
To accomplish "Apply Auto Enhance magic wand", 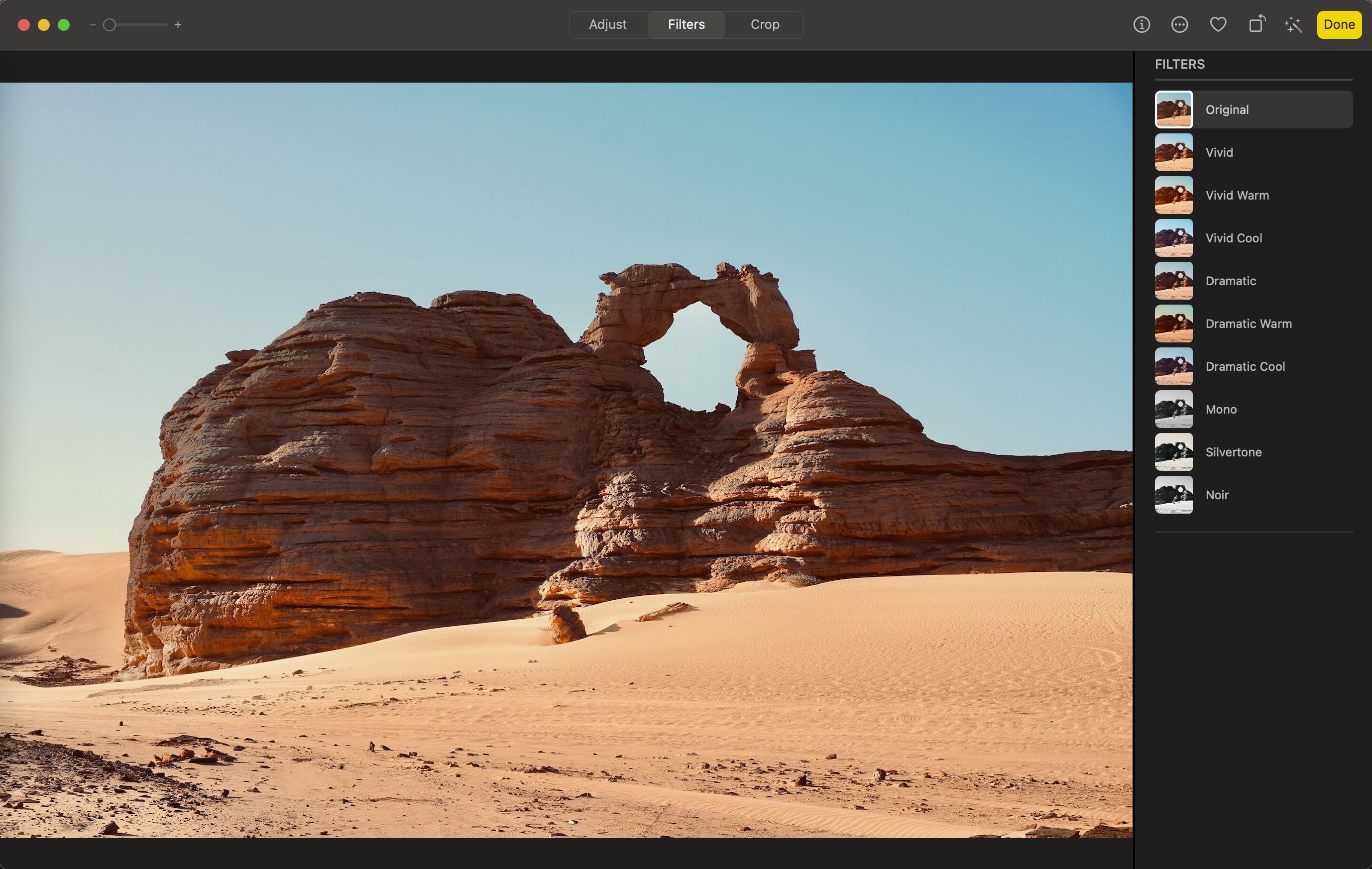I will pyautogui.click(x=1293, y=24).
